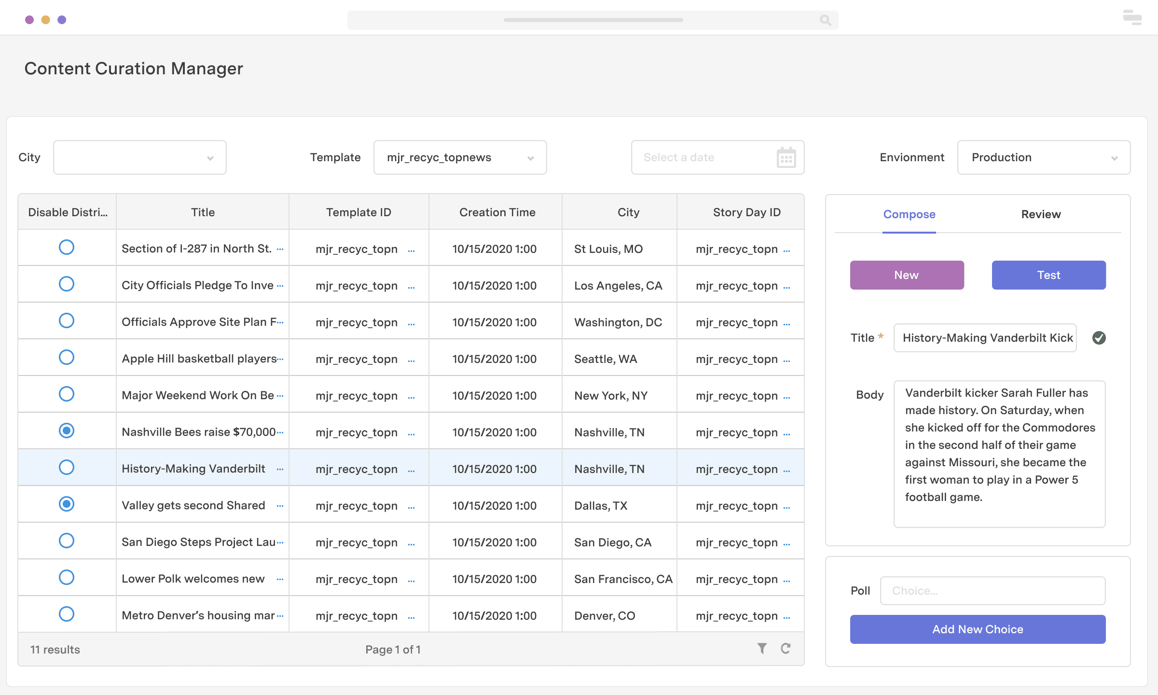1158x695 pixels.
Task: Click the refresh icon to reload results
Action: [x=786, y=649]
